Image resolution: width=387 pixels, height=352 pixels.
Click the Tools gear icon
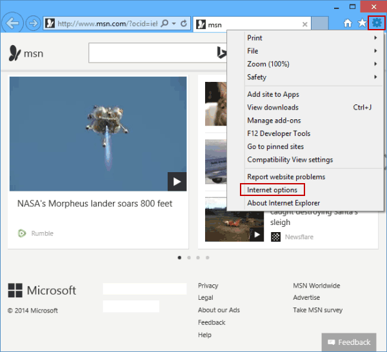pos(377,23)
